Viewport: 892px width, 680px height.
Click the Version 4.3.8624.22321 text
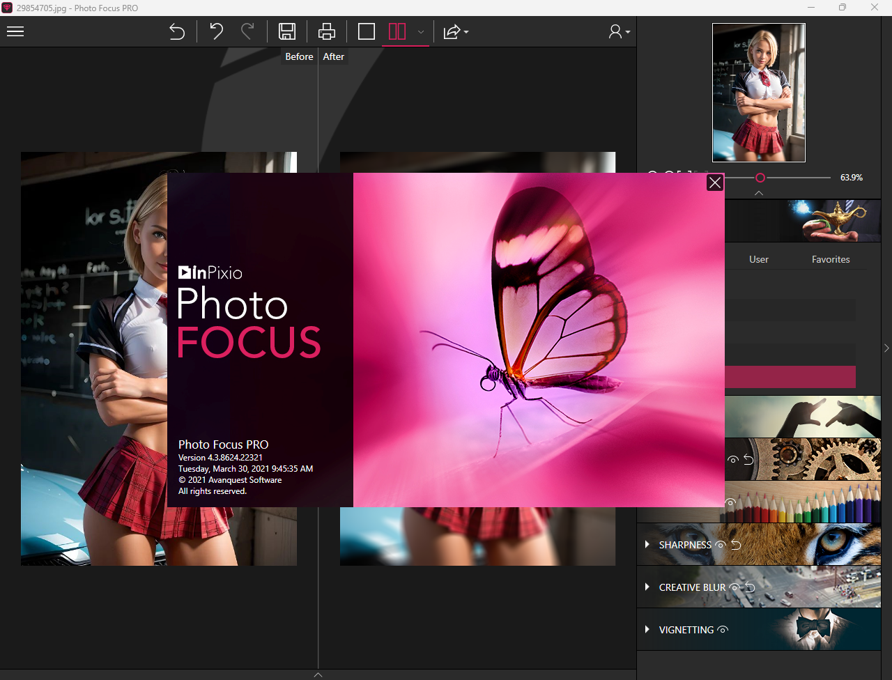point(220,458)
